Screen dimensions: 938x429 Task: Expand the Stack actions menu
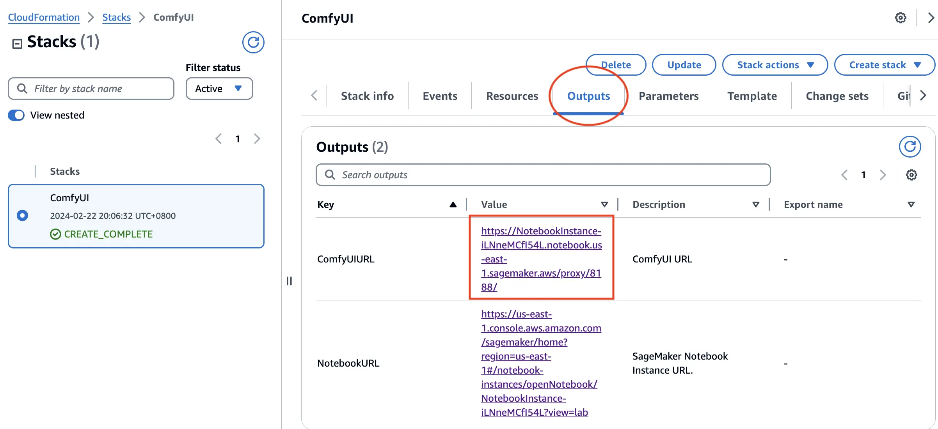775,65
